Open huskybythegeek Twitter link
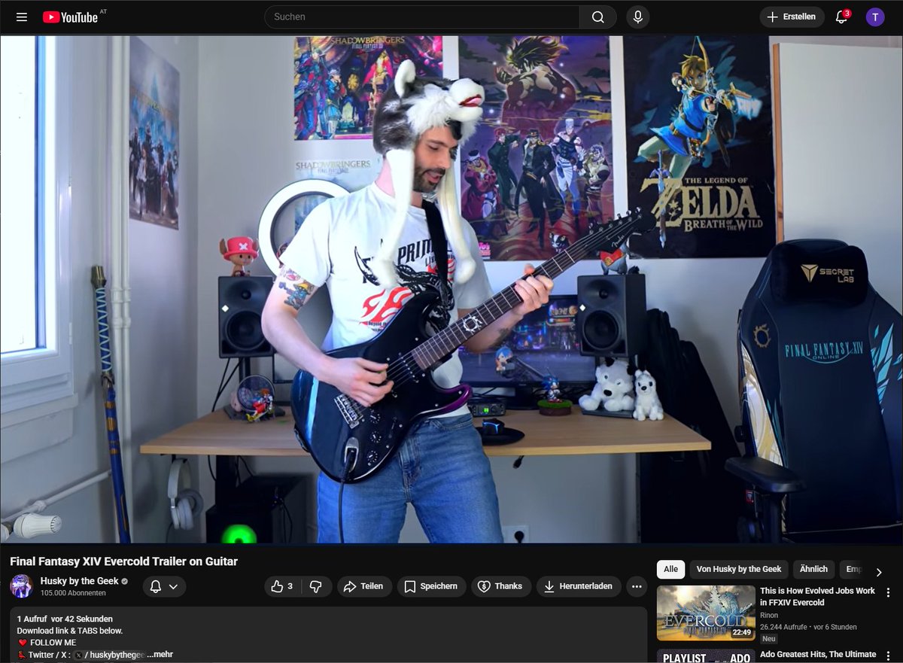Image resolution: width=903 pixels, height=663 pixels. click(x=110, y=655)
